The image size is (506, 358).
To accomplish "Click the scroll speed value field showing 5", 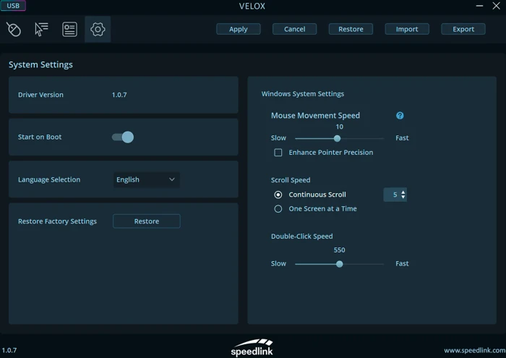I will coord(395,195).
